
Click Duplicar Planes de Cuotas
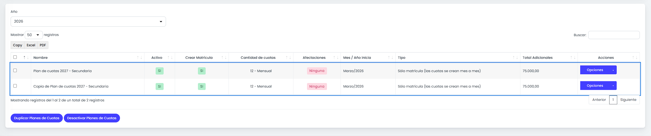point(37,118)
